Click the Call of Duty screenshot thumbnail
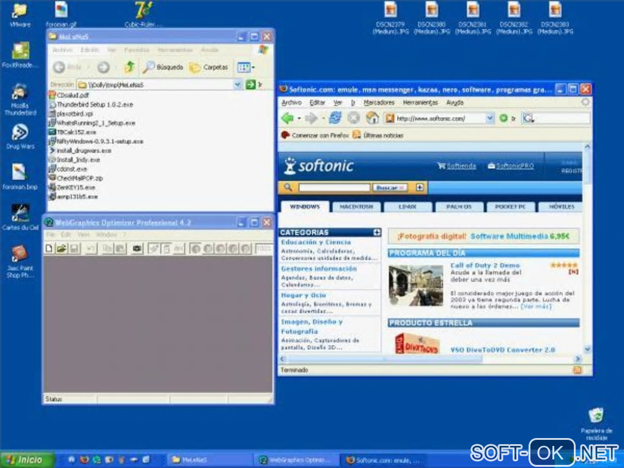 click(416, 285)
